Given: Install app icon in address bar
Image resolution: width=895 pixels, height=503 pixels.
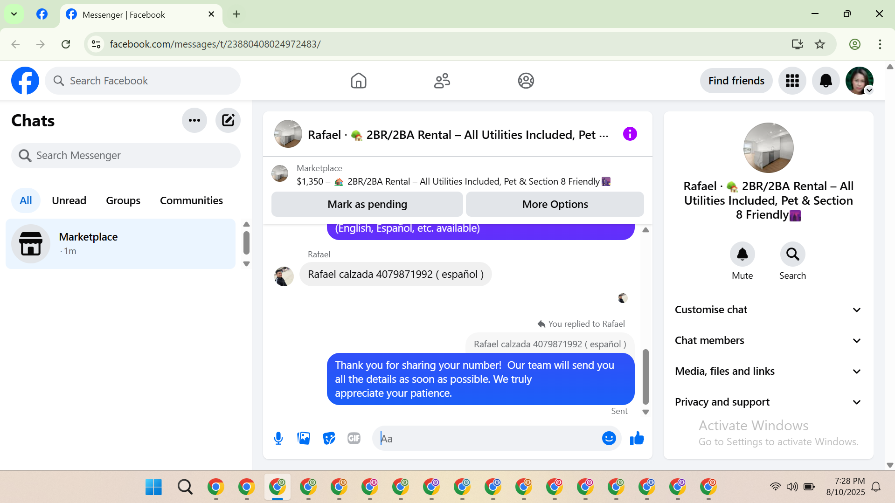Looking at the screenshot, I should (797, 44).
